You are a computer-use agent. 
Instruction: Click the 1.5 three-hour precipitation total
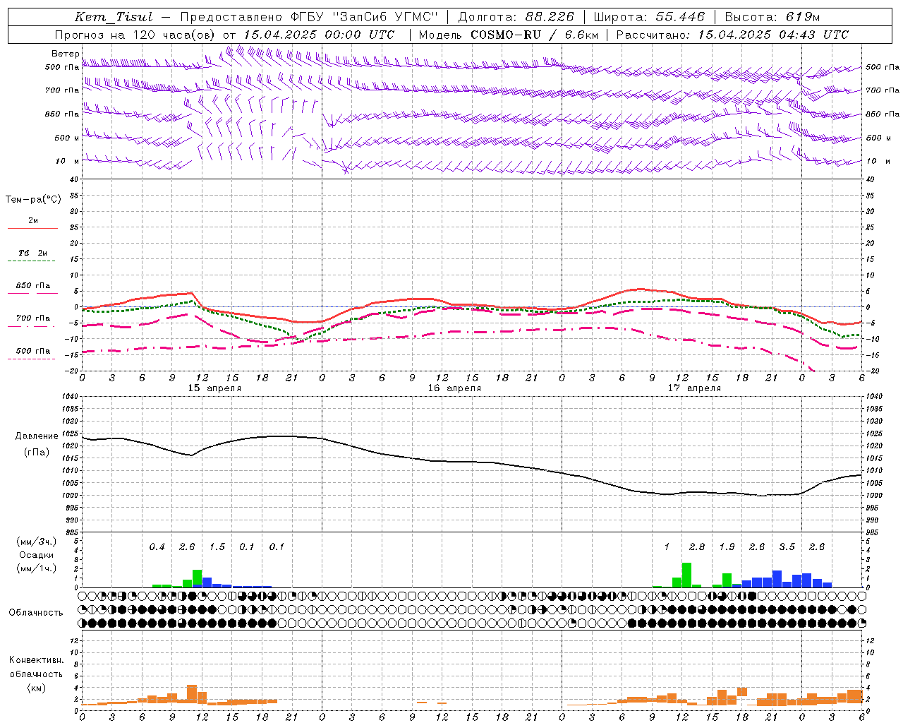(217, 547)
